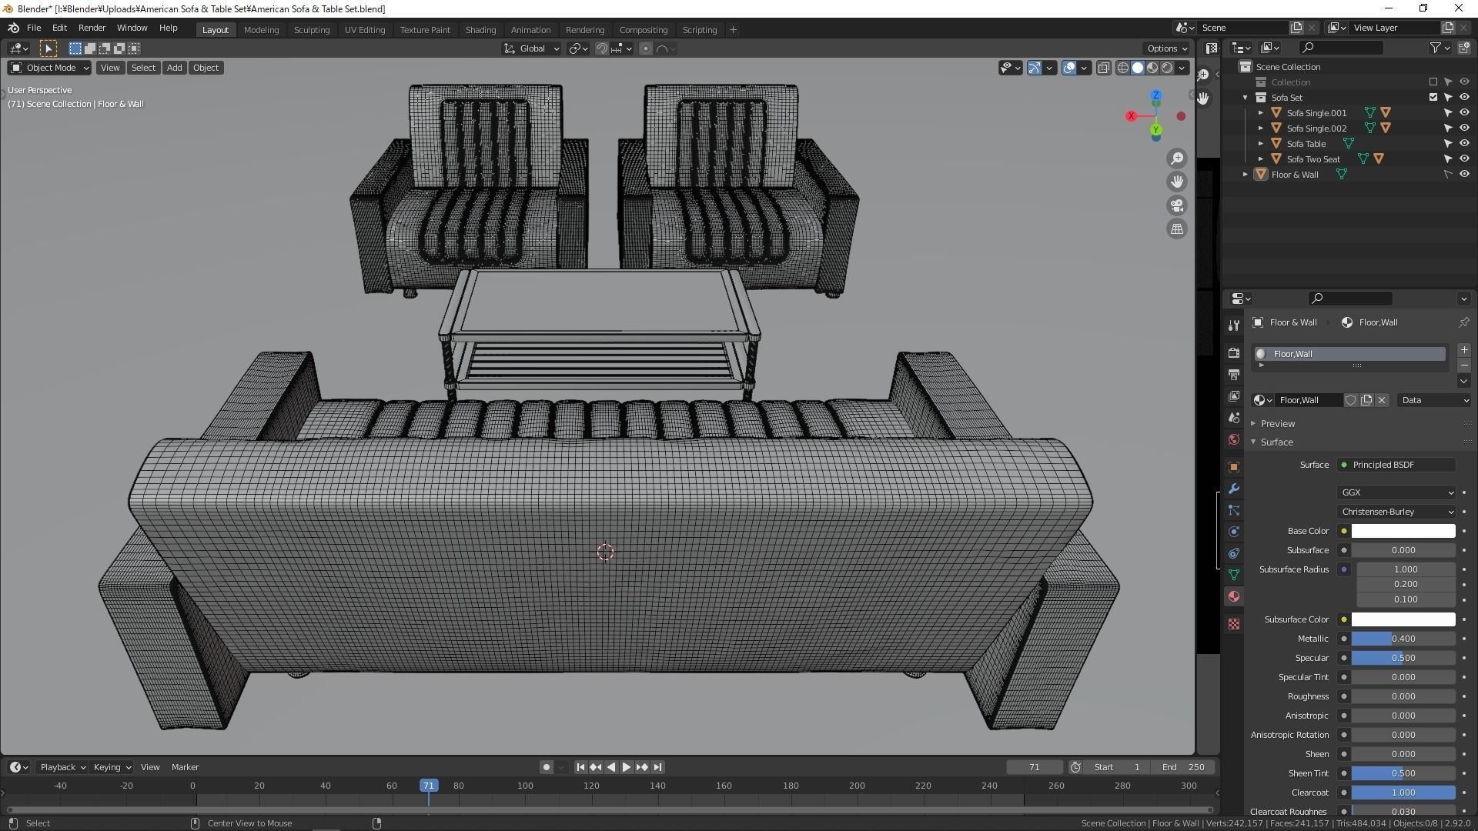
Task: Remove material slot with minus button
Action: click(1463, 365)
